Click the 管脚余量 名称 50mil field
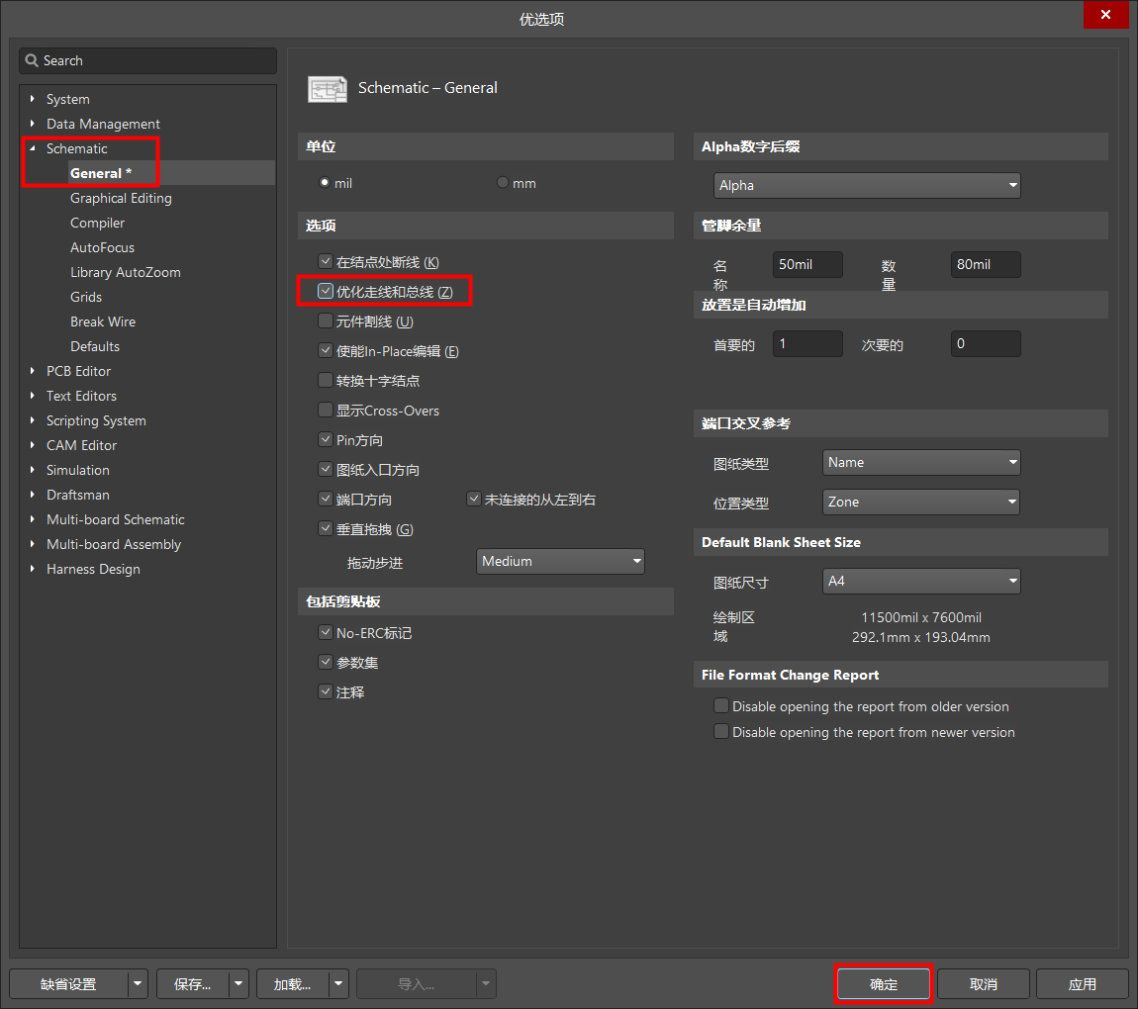This screenshot has width=1138, height=1009. [806, 265]
